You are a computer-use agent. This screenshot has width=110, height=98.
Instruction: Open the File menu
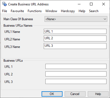(x=5, y=11)
